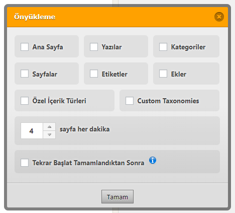Check the Kategoriler checkbox
235x213 pixels.
pyautogui.click(x=163, y=47)
